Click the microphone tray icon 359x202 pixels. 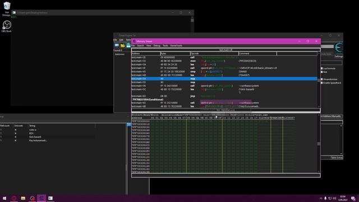click(325, 198)
